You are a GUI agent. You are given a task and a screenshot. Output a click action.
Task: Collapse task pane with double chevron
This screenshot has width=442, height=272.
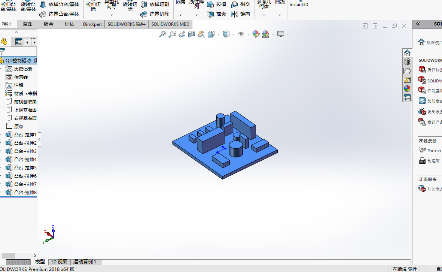coord(418,24)
